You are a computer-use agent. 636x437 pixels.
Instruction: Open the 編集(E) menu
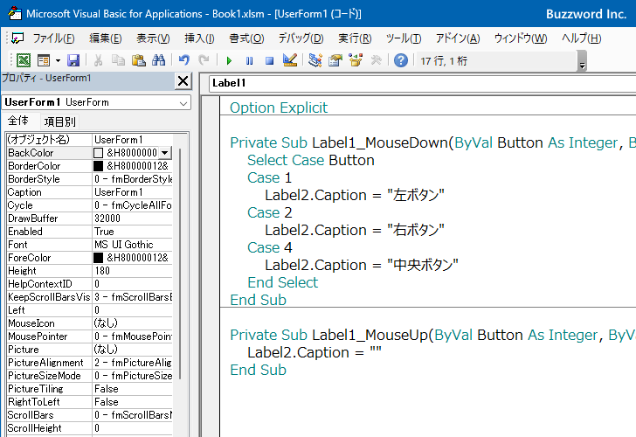point(106,38)
